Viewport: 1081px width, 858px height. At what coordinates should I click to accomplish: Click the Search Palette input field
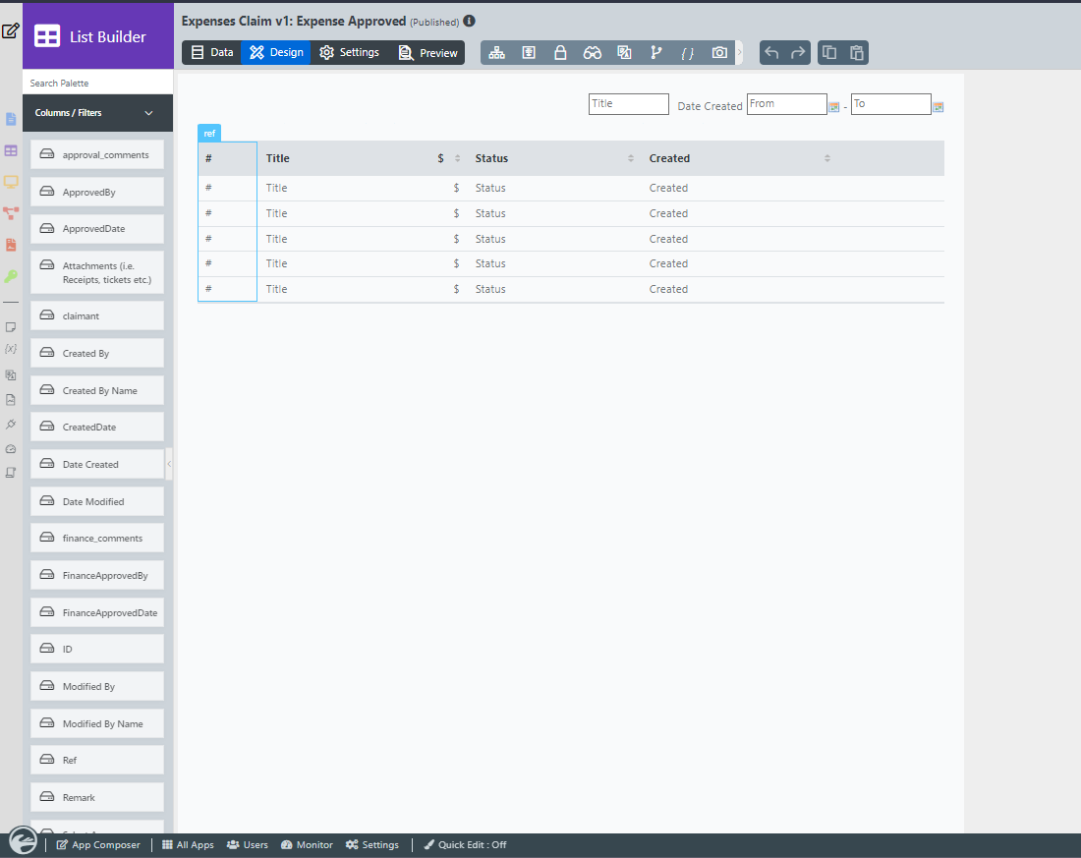[97, 84]
